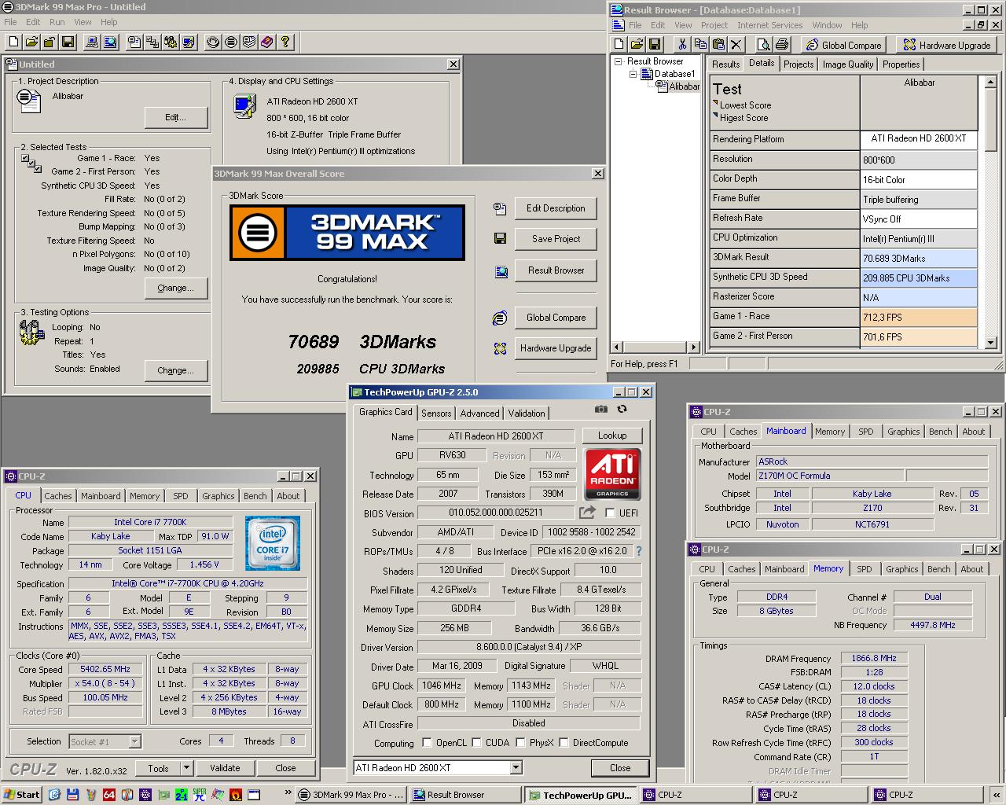Click the Save icon in Result Browser toolbar
The width and height of the screenshot is (1006, 805).
point(655,45)
